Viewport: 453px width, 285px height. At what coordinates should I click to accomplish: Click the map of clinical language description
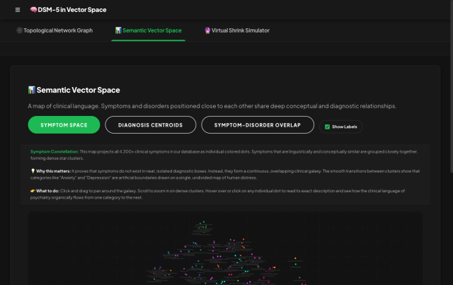pyautogui.click(x=212, y=106)
